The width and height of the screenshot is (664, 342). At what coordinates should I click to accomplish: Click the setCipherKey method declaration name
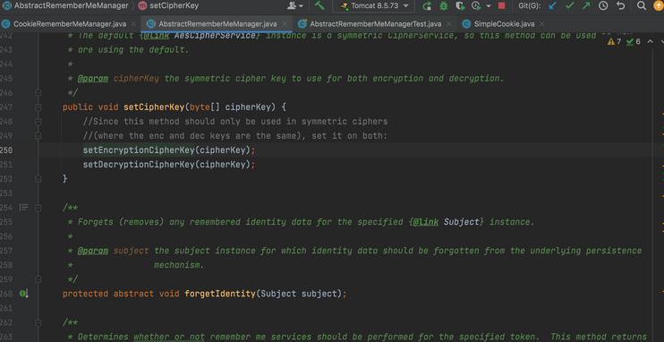[154, 107]
